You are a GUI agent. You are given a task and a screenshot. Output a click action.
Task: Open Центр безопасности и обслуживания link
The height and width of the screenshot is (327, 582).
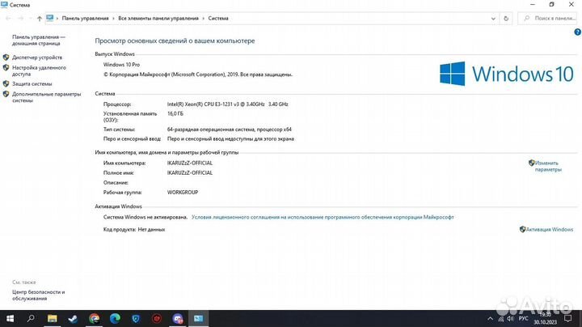[x=39, y=295]
